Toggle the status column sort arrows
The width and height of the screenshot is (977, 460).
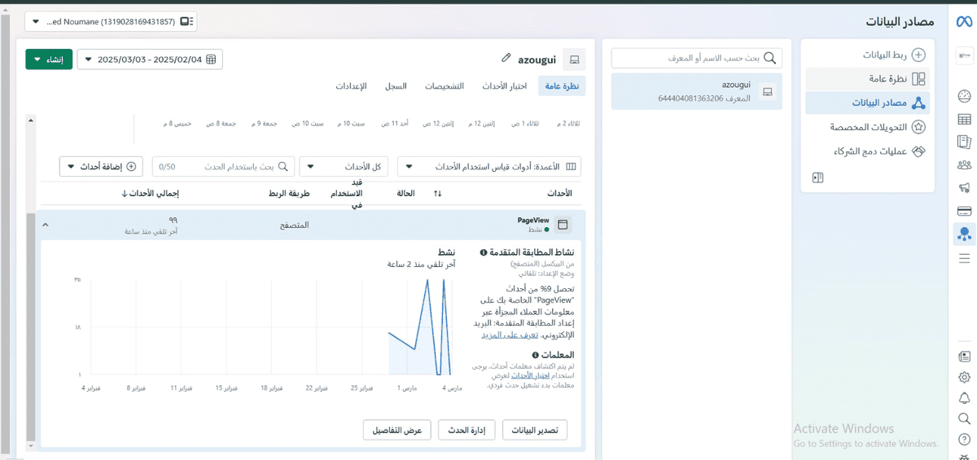[x=437, y=194]
